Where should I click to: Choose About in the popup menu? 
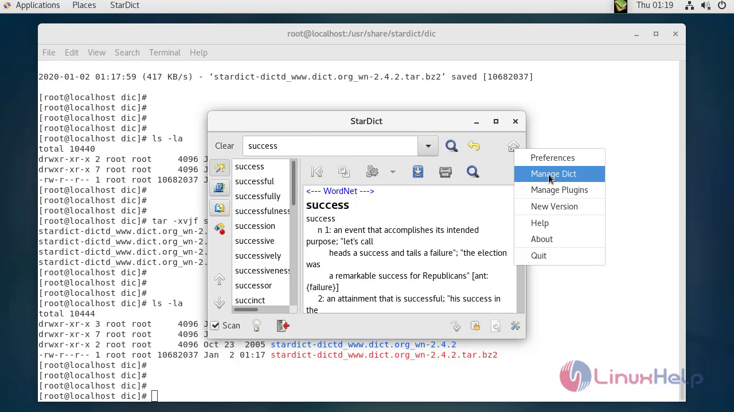click(559, 239)
